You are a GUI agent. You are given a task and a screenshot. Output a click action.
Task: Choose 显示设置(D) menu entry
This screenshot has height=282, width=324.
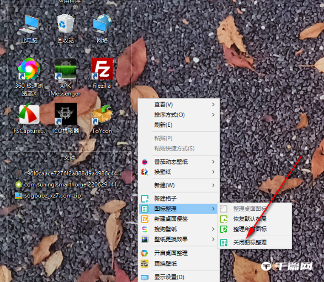click(x=178, y=277)
